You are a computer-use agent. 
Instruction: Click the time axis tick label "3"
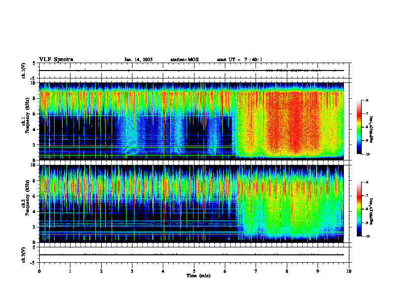tap(132, 271)
